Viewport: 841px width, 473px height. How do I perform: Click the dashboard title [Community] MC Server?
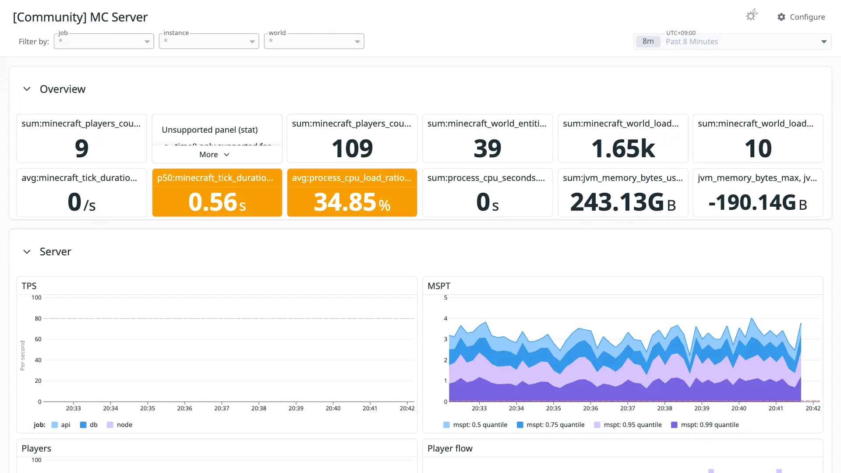click(x=80, y=17)
